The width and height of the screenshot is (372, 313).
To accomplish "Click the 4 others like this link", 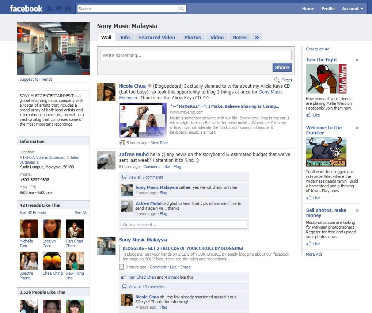I will tap(172, 277).
